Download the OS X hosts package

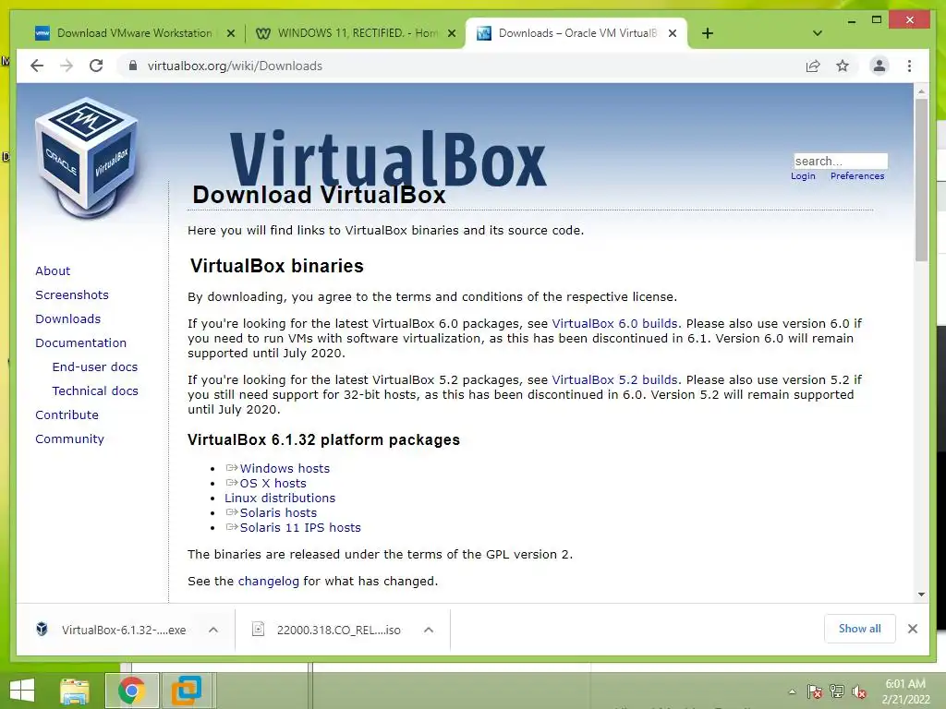pos(273,484)
